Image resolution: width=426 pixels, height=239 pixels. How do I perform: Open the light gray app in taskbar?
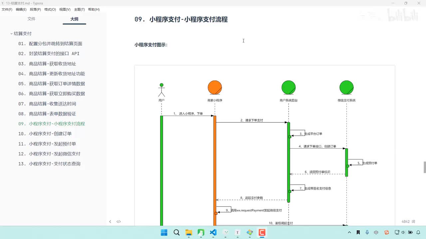[x=226, y=232]
